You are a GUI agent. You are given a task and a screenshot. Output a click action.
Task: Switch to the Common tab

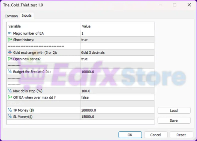pos(11,16)
